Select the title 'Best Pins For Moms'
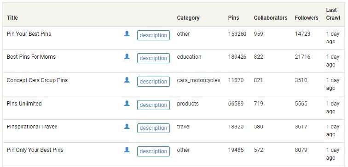The image size is (348, 167). click(31, 57)
